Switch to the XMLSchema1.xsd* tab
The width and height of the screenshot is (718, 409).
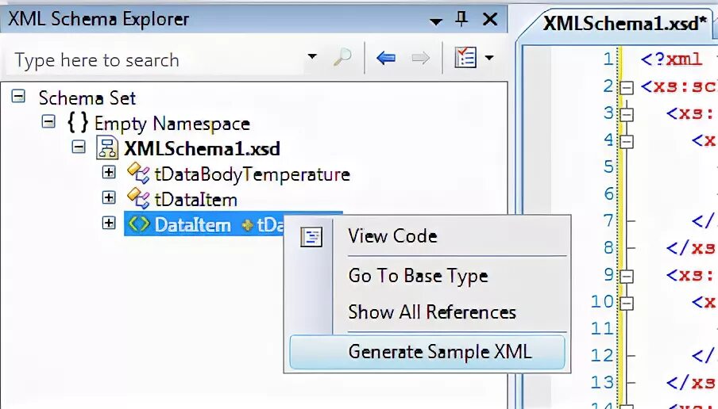click(x=624, y=23)
